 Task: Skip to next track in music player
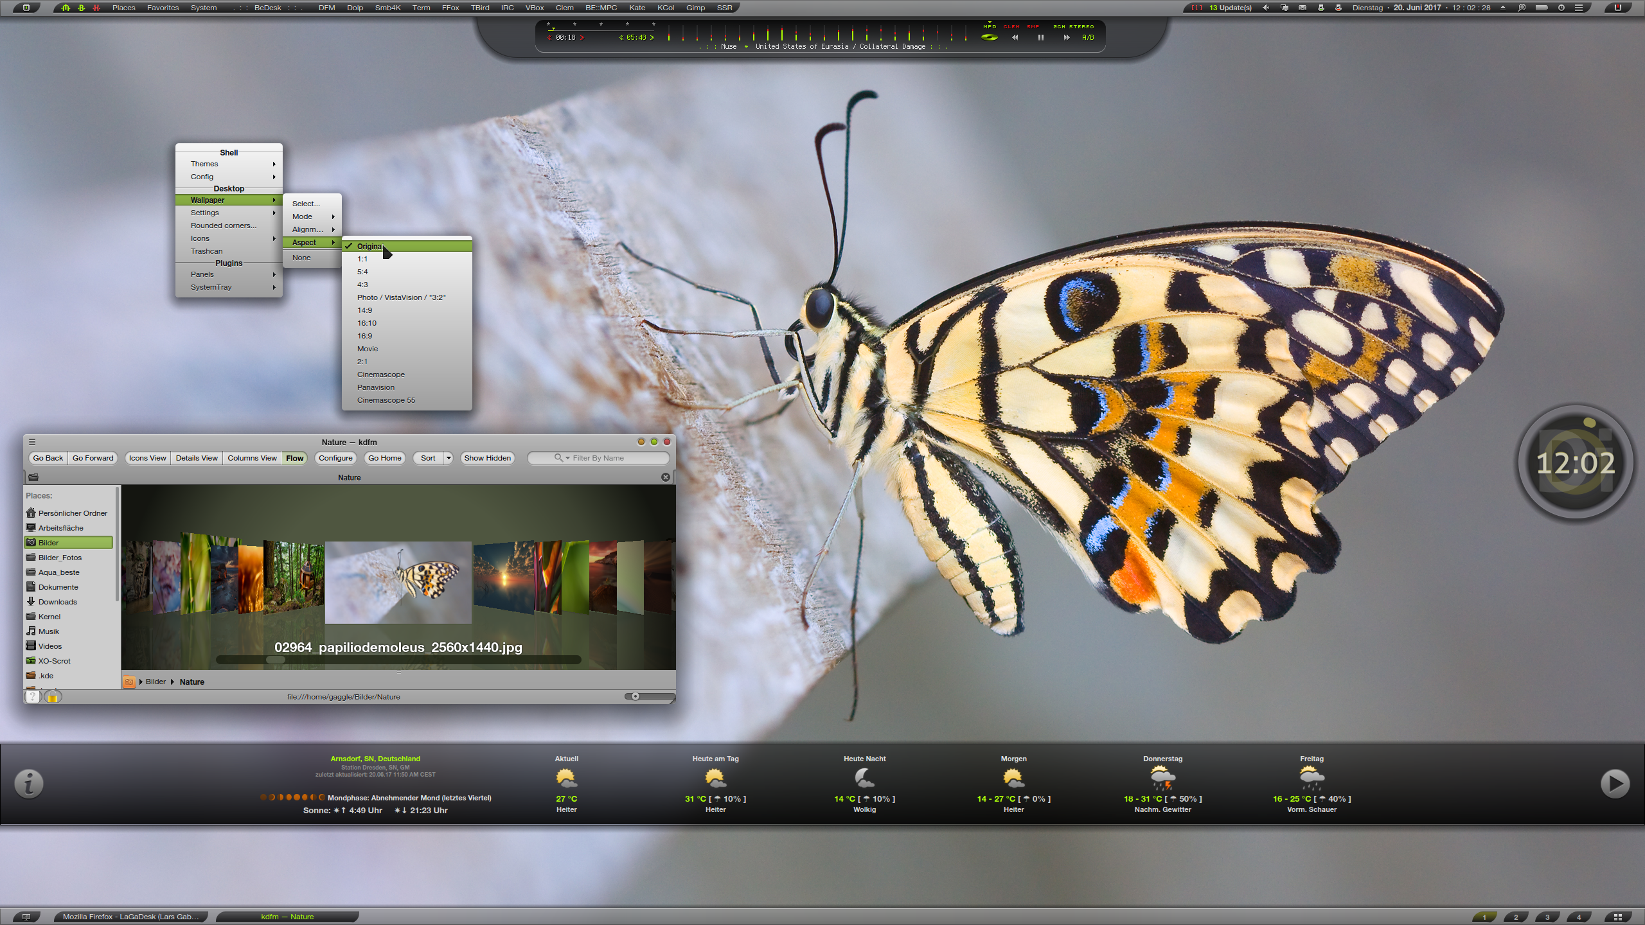point(1066,37)
